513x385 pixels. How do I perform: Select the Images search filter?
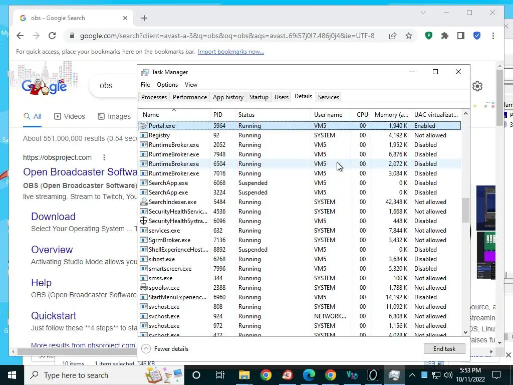point(114,116)
